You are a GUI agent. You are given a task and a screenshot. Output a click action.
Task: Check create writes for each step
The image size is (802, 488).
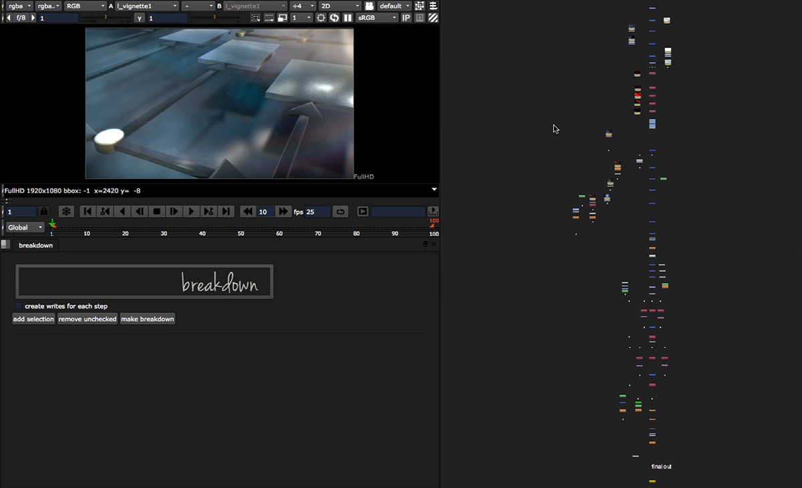pos(19,306)
